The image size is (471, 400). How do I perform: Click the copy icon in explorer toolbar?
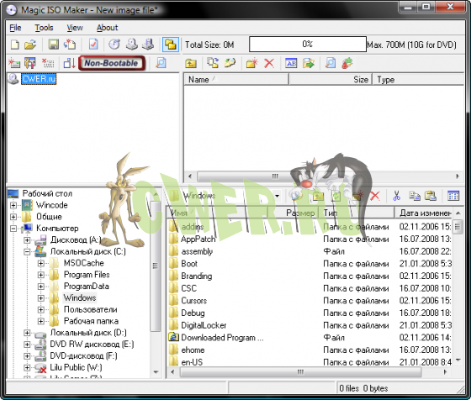pyautogui.click(x=415, y=196)
